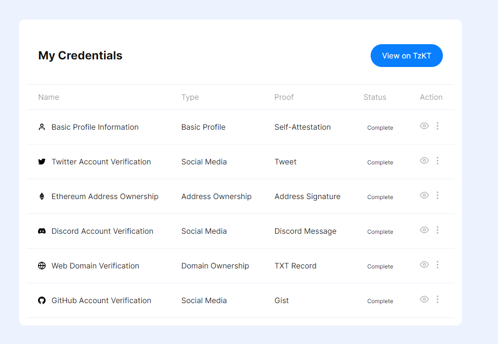This screenshot has width=498, height=344.
Task: Open more options for Web Domain Verification
Action: 437,264
